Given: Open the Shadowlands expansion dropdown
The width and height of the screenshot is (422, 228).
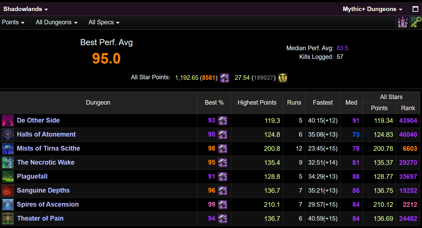Looking at the screenshot, I should pyautogui.click(x=26, y=9).
